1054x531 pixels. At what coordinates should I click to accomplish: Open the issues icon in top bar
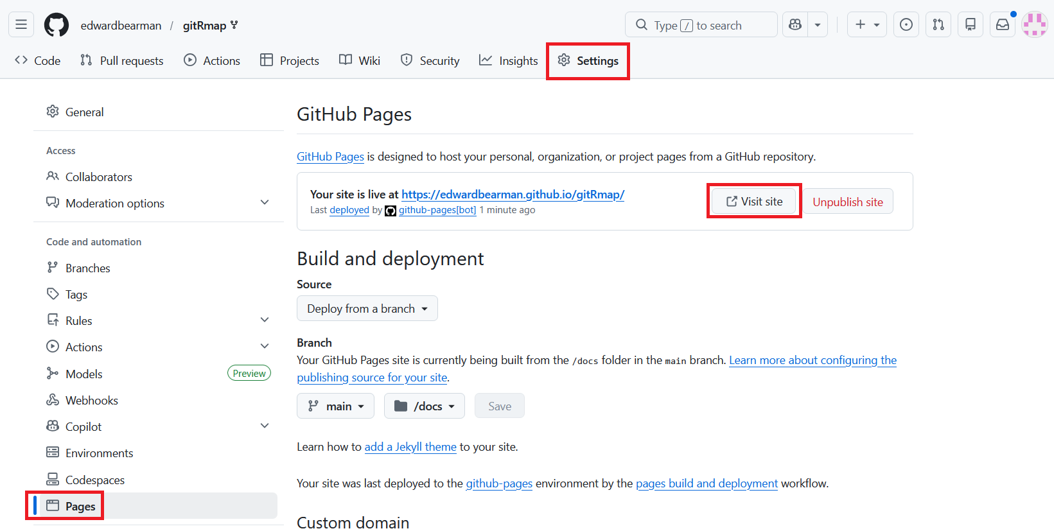[x=906, y=25]
